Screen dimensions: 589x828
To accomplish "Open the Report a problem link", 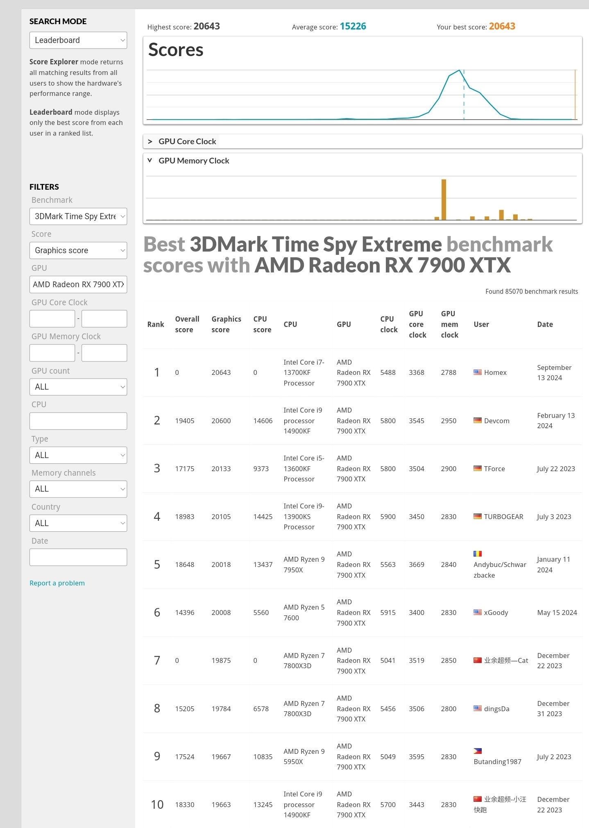I will (57, 583).
